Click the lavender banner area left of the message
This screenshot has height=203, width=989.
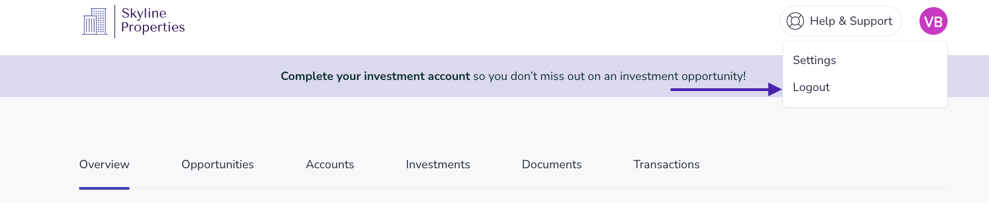click(138, 76)
